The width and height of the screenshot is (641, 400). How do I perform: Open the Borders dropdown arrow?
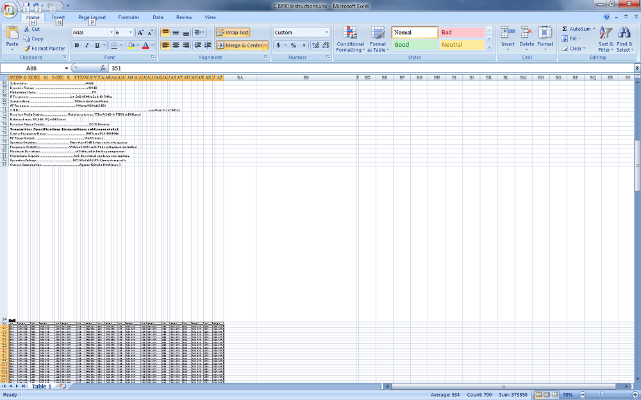(x=121, y=45)
